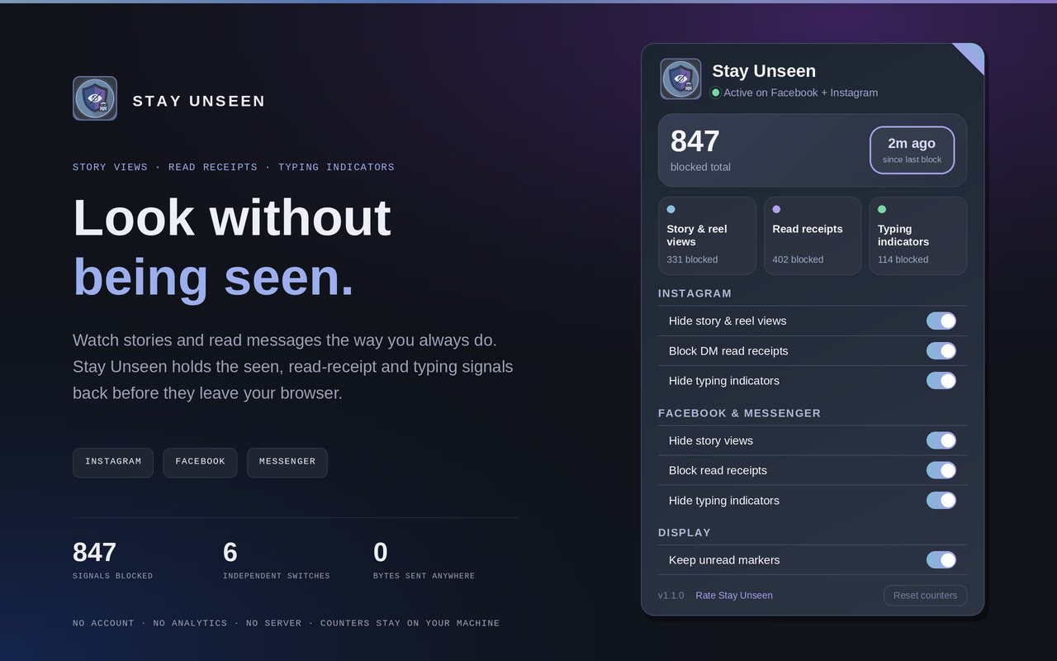Open the Read receipts 402 blocked card
Viewport: 1057px width, 661px height.
click(813, 235)
